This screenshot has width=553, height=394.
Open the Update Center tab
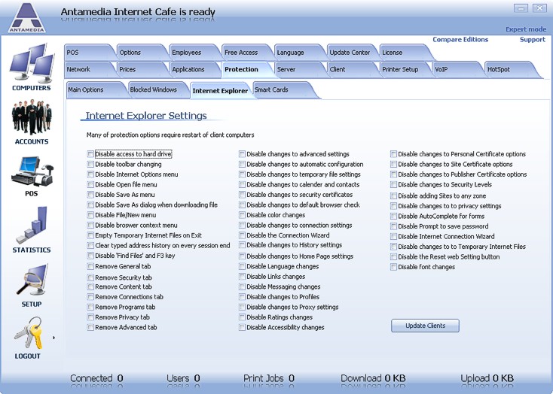click(x=351, y=53)
